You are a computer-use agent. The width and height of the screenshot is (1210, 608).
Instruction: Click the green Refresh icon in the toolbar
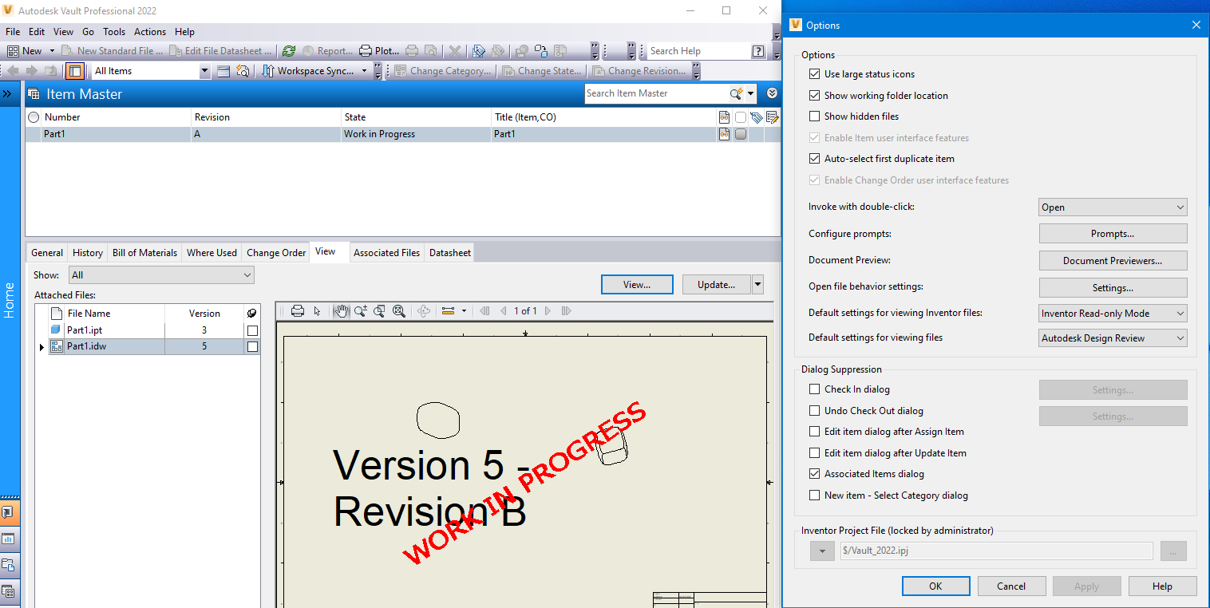[x=289, y=51]
